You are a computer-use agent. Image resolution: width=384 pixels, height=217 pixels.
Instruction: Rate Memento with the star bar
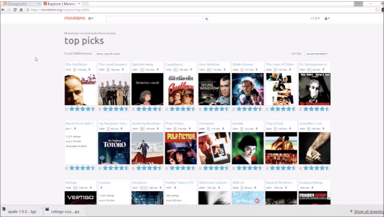point(216,168)
